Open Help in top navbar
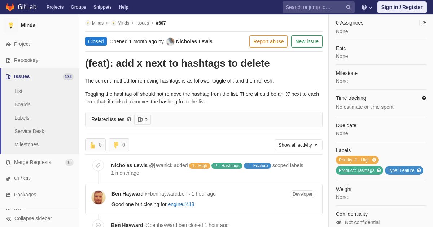 click(x=124, y=7)
